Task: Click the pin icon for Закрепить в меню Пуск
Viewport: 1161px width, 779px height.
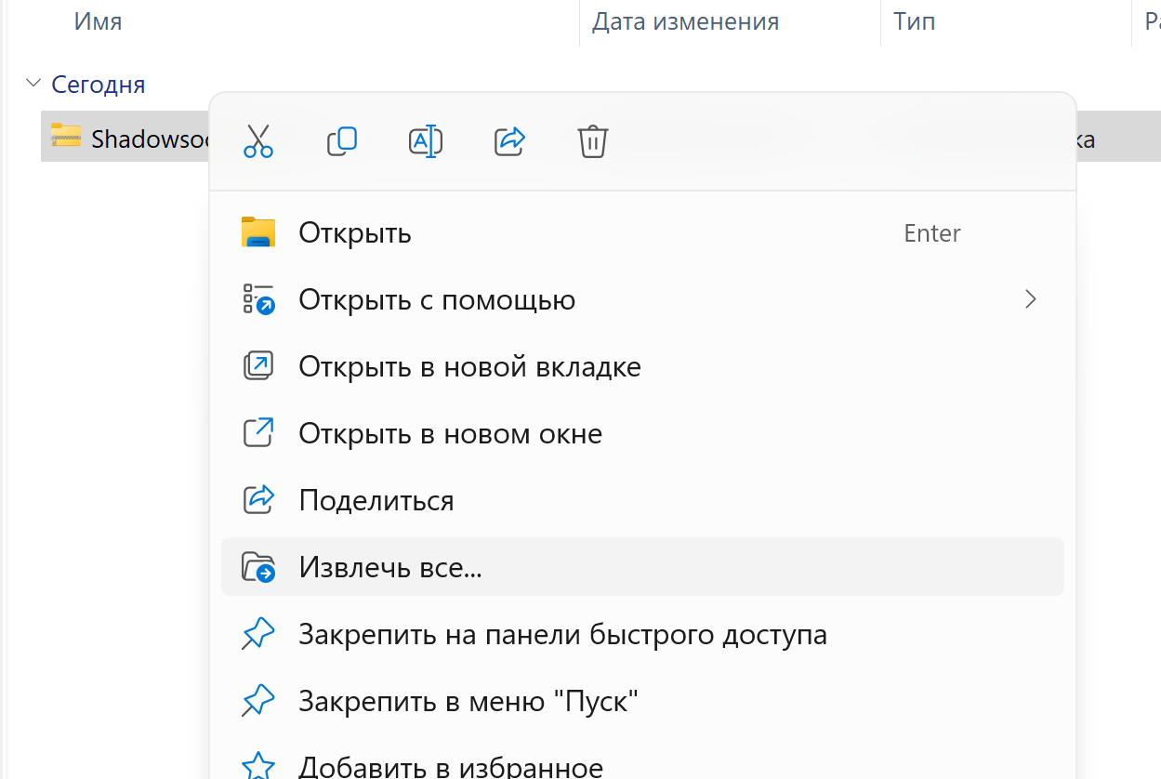Action: [x=258, y=701]
